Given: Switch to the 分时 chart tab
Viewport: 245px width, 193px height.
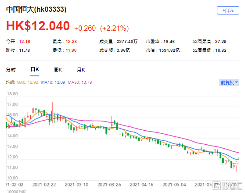Looking at the screenshot, I should coord(11,70).
